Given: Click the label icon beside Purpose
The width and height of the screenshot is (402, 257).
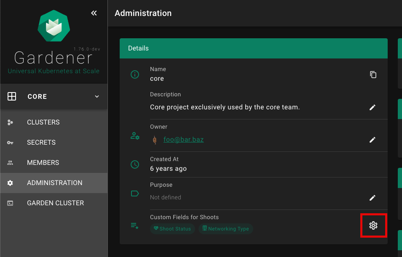Looking at the screenshot, I should click(x=135, y=193).
